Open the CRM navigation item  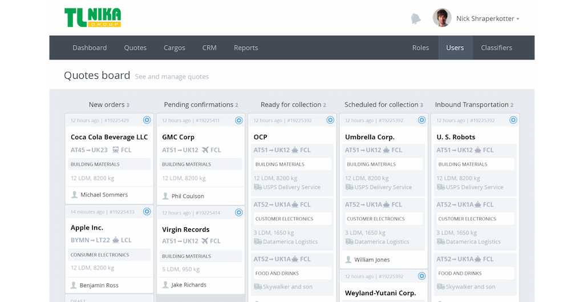click(209, 48)
